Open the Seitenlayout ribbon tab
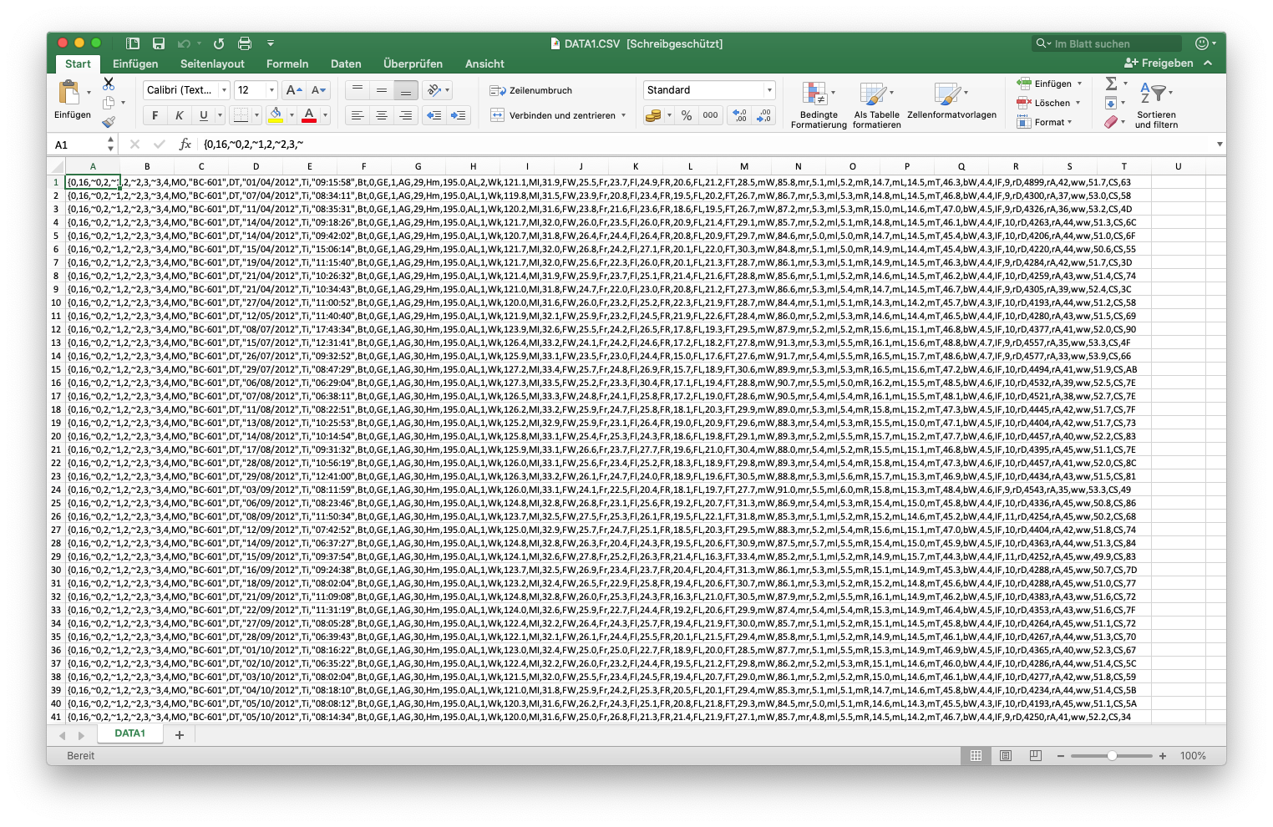 click(x=212, y=63)
